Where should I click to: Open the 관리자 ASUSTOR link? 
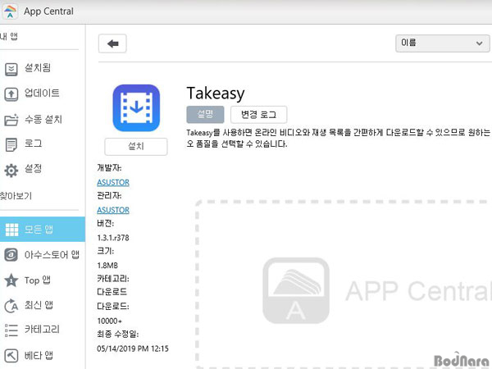pyautogui.click(x=113, y=210)
